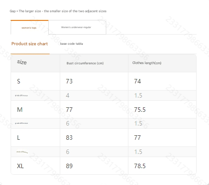Click the size column header
This screenshot has height=185, width=209.
click(22, 62)
